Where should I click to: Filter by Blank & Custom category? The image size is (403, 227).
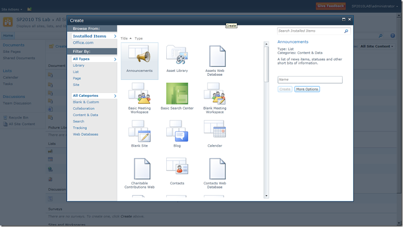coord(86,102)
